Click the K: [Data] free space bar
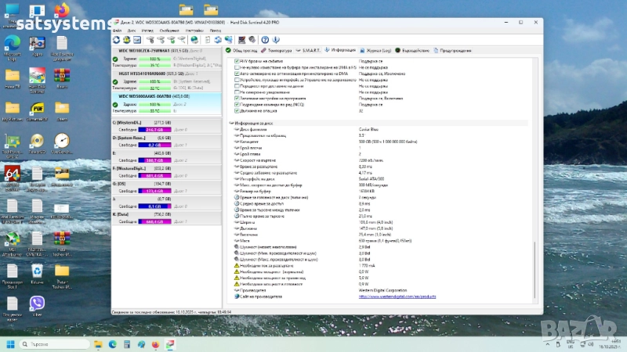Screen dimensions: 627x352 click(x=154, y=221)
